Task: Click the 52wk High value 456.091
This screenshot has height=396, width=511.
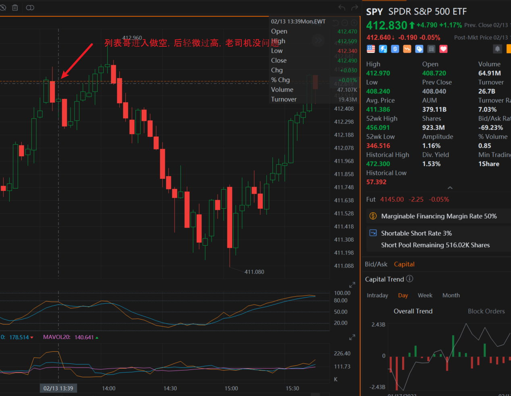Action: pyautogui.click(x=378, y=128)
